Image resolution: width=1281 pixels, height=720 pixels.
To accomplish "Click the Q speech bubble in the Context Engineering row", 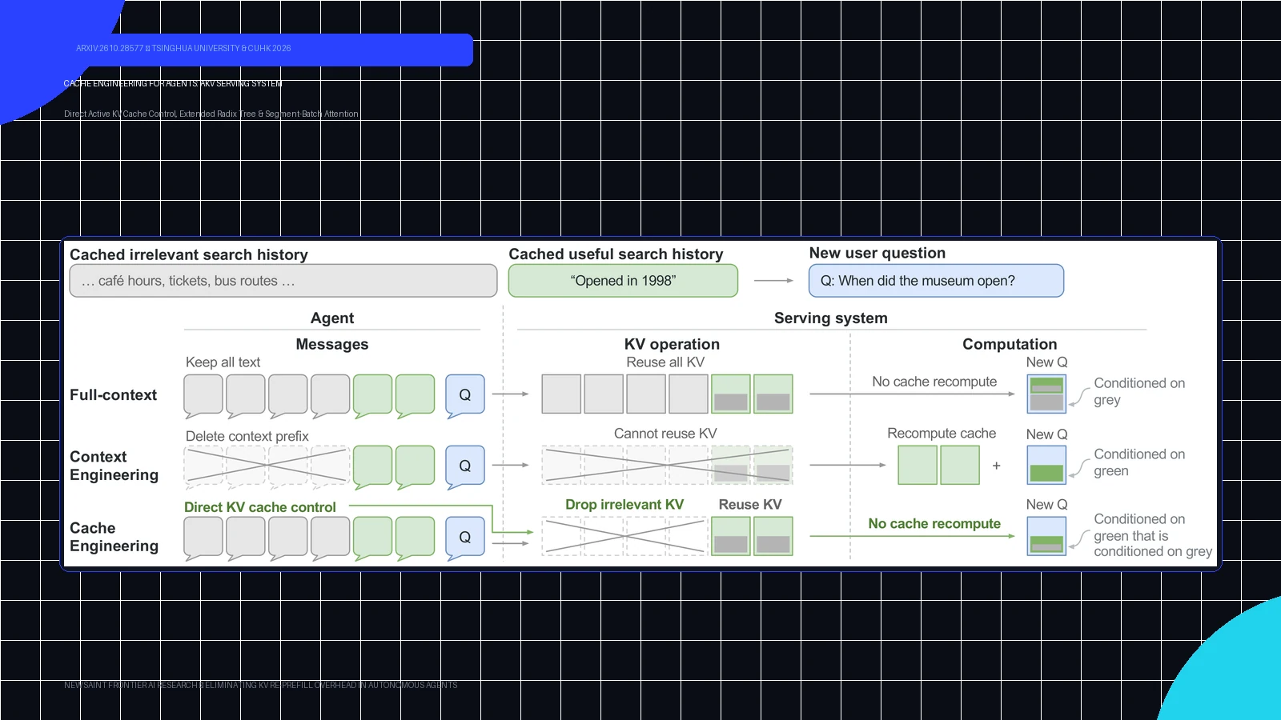I will (465, 466).
